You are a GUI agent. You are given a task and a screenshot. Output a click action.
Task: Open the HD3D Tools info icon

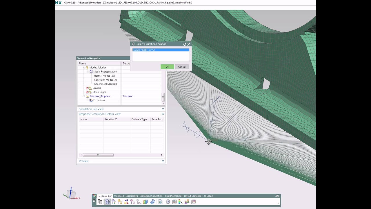point(153,202)
